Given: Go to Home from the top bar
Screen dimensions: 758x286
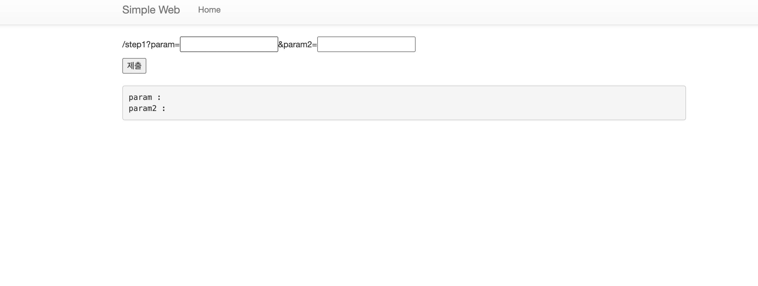Looking at the screenshot, I should [209, 10].
